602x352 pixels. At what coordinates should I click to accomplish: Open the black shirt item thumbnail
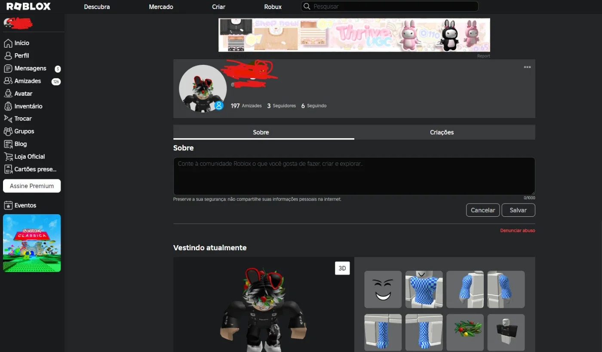tap(506, 332)
